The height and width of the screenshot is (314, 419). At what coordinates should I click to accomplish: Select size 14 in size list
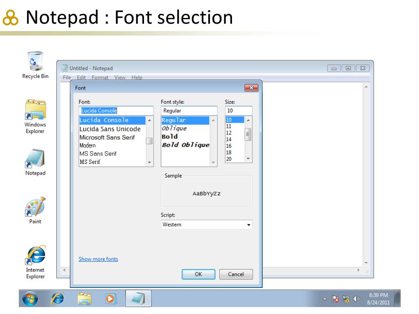click(x=235, y=139)
